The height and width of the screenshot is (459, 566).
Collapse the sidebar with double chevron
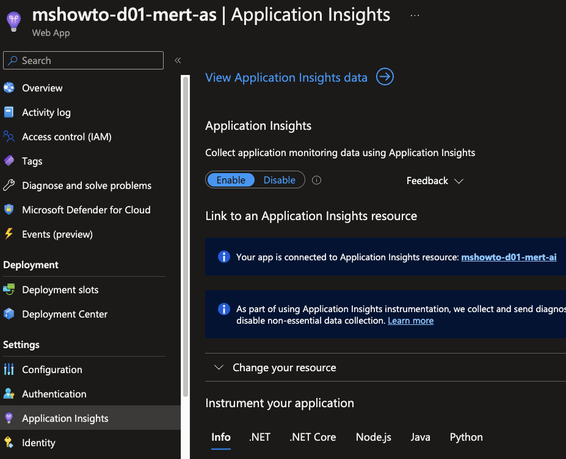point(178,60)
